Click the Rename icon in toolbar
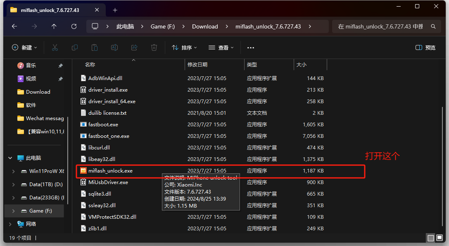This screenshot has width=449, height=246. [x=114, y=47]
